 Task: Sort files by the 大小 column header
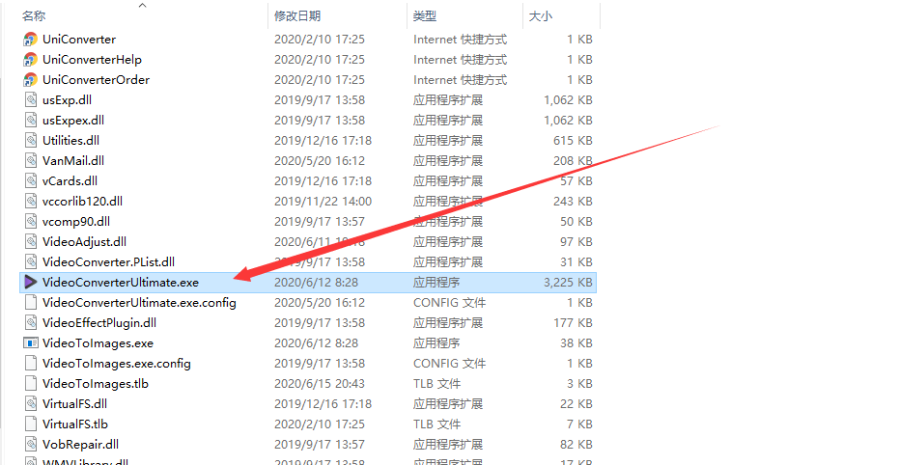[540, 16]
